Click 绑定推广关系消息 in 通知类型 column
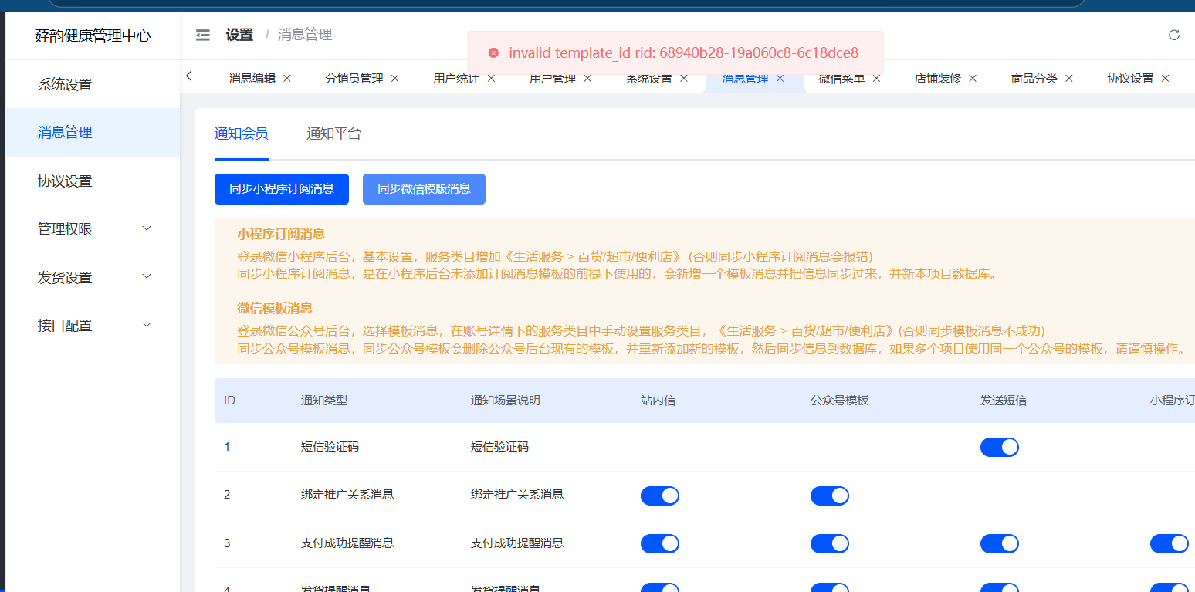Screen dimensions: 1195x592 tap(347, 495)
